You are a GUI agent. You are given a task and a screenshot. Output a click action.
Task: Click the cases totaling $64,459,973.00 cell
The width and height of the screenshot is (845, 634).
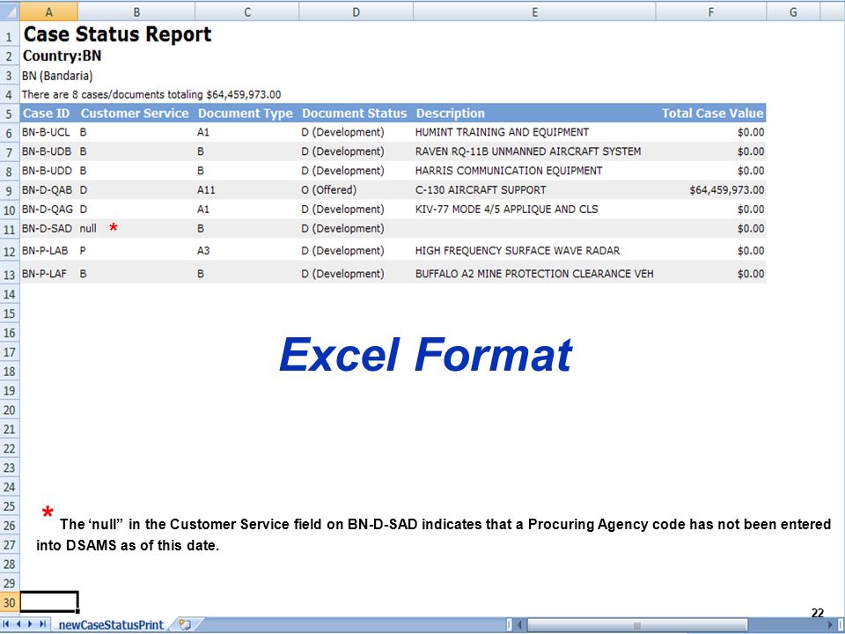tap(151, 94)
